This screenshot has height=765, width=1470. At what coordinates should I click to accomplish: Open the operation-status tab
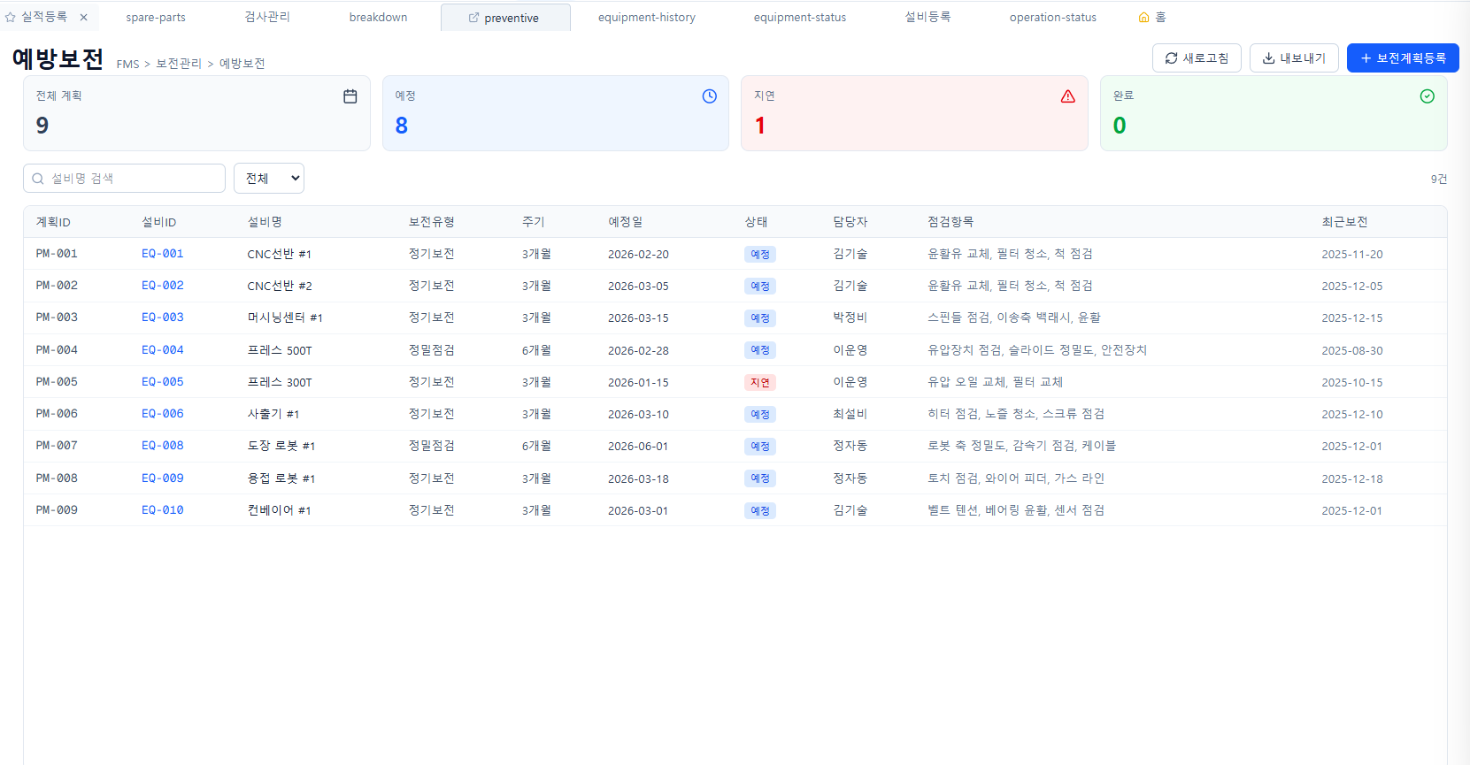click(x=1053, y=17)
